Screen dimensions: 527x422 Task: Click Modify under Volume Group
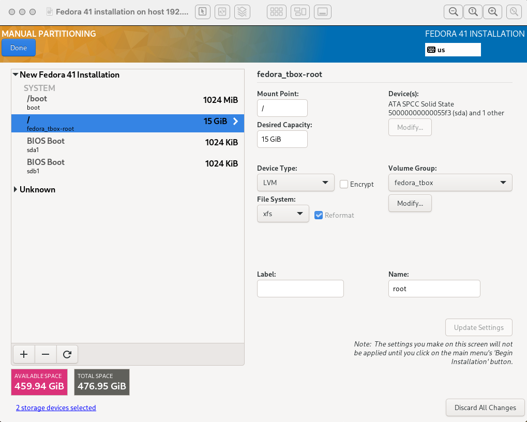tap(410, 203)
